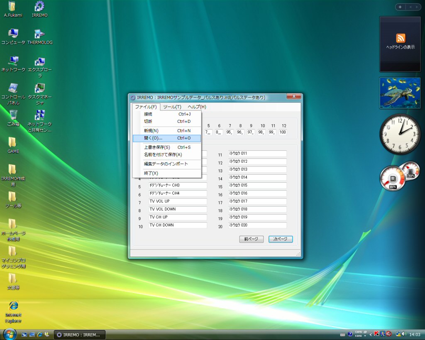The image size is (425, 340).
Task: Select the エクスプローラ desktop shortcut
Action: pos(40,67)
